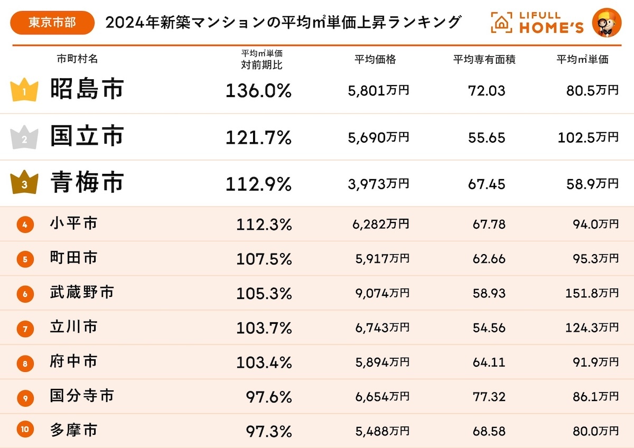
Task: Click the LIFULL HOME'S brand text
Action: [551, 23]
